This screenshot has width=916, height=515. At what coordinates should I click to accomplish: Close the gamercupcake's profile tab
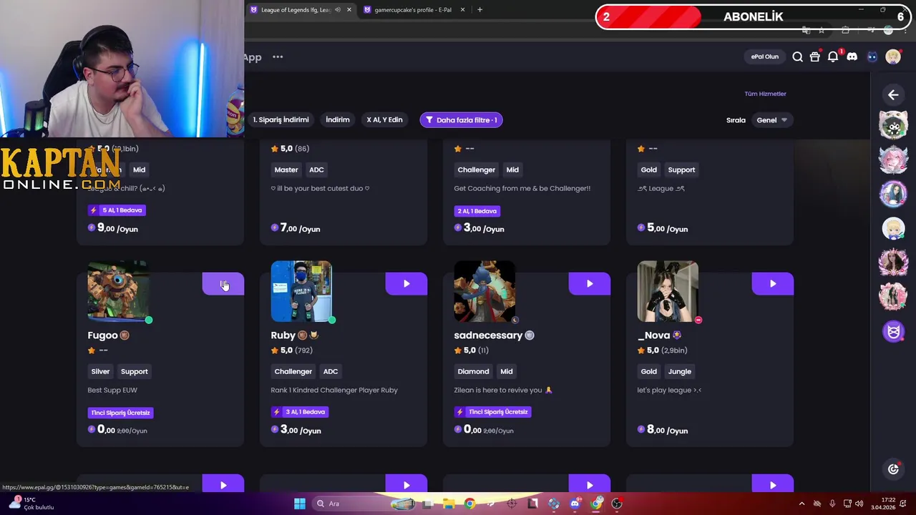(x=462, y=10)
